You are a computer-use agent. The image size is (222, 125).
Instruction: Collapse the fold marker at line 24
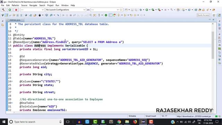[12, 81]
